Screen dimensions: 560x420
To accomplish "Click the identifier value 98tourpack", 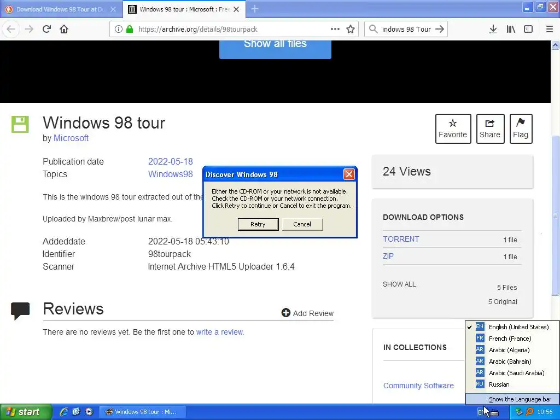I will point(170,254).
